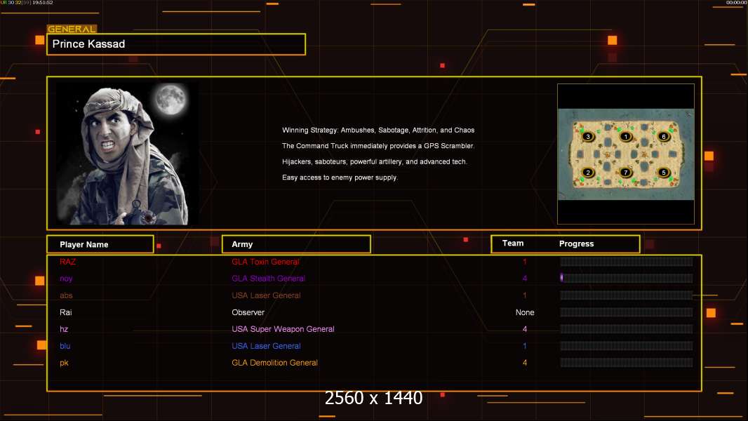Click start position 5 on the map

(x=663, y=172)
